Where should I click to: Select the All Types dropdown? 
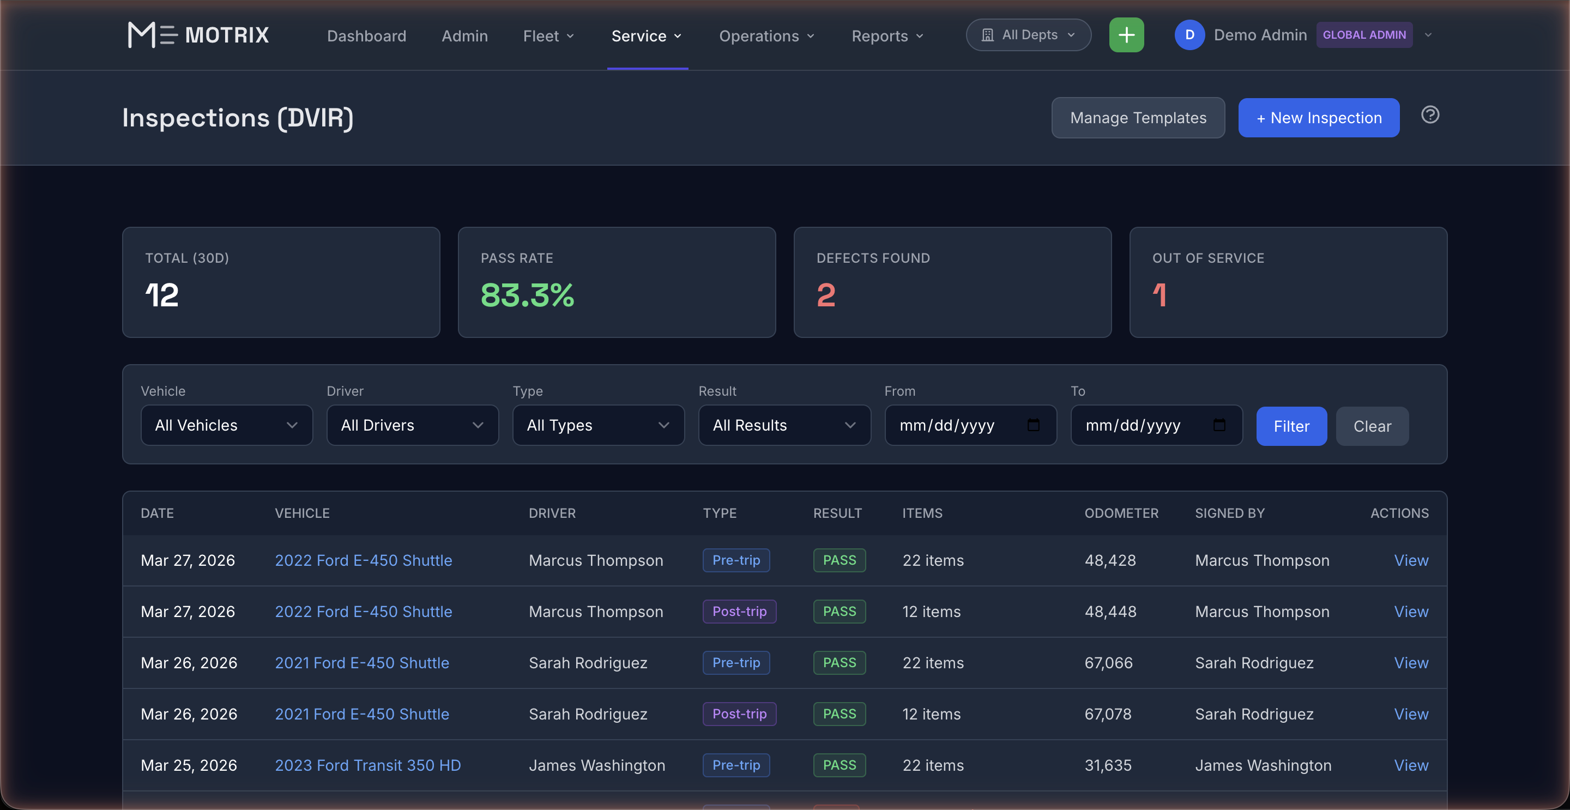[598, 425]
